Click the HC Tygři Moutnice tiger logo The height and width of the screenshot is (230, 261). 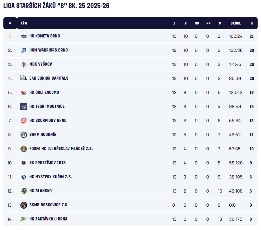tap(24, 106)
